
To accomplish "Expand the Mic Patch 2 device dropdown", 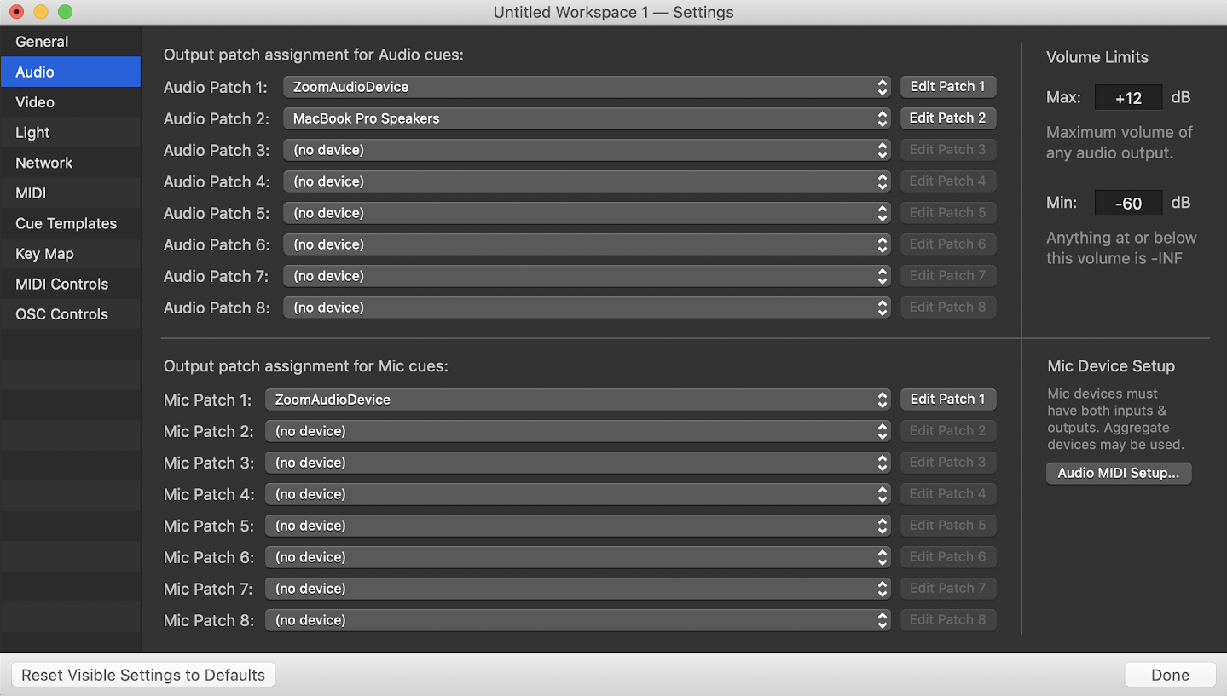I will pyautogui.click(x=577, y=431).
